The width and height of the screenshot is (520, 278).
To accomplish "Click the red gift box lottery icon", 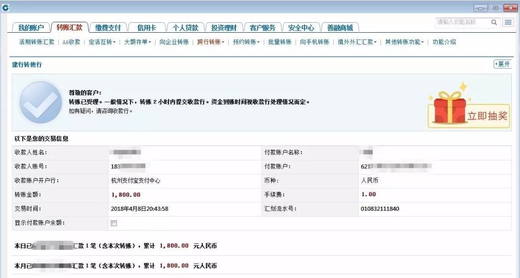I will click(450, 108).
